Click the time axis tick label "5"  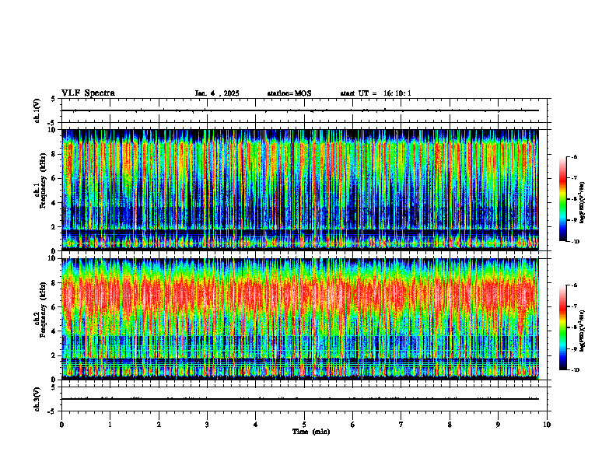tap(304, 425)
